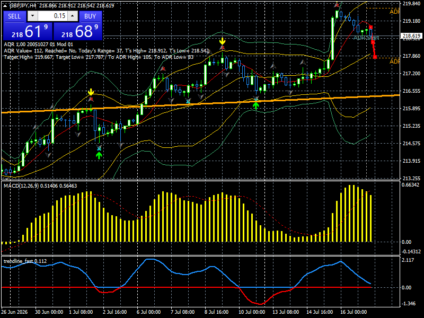Click the 2 Jul 16:00 time label
Viewport: 424px width, 318px height.
coord(115,312)
